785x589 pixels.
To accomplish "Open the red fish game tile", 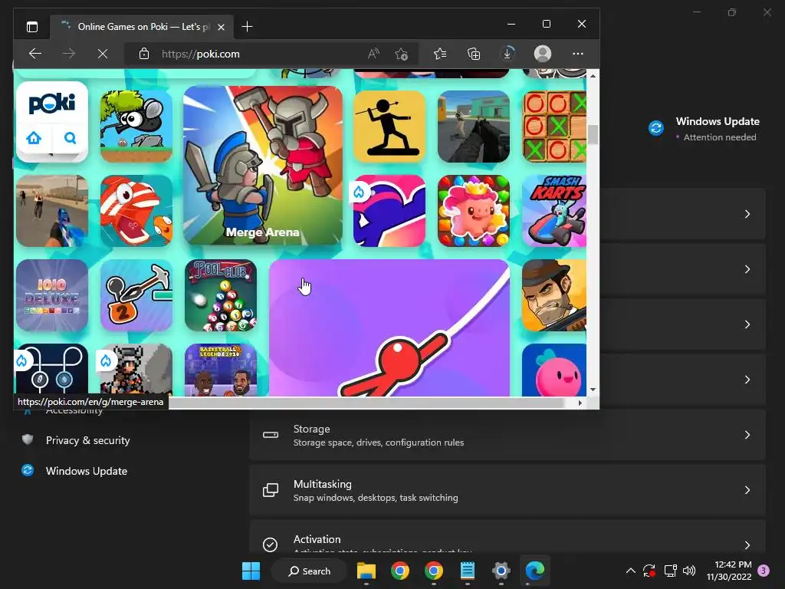I will coord(136,210).
